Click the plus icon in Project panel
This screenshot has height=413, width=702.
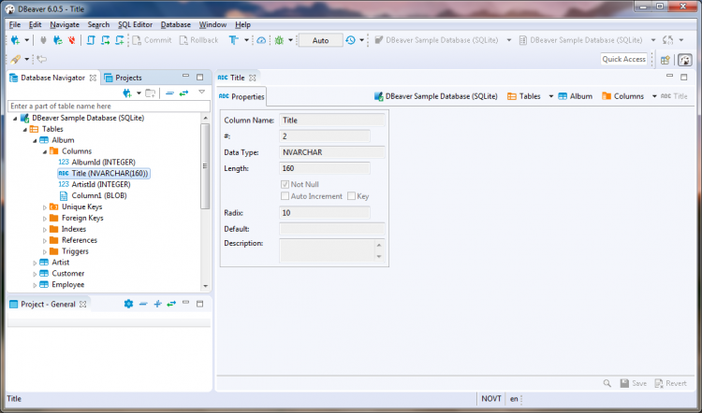(x=157, y=304)
